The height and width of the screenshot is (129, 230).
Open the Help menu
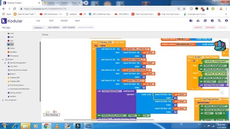(77, 21)
